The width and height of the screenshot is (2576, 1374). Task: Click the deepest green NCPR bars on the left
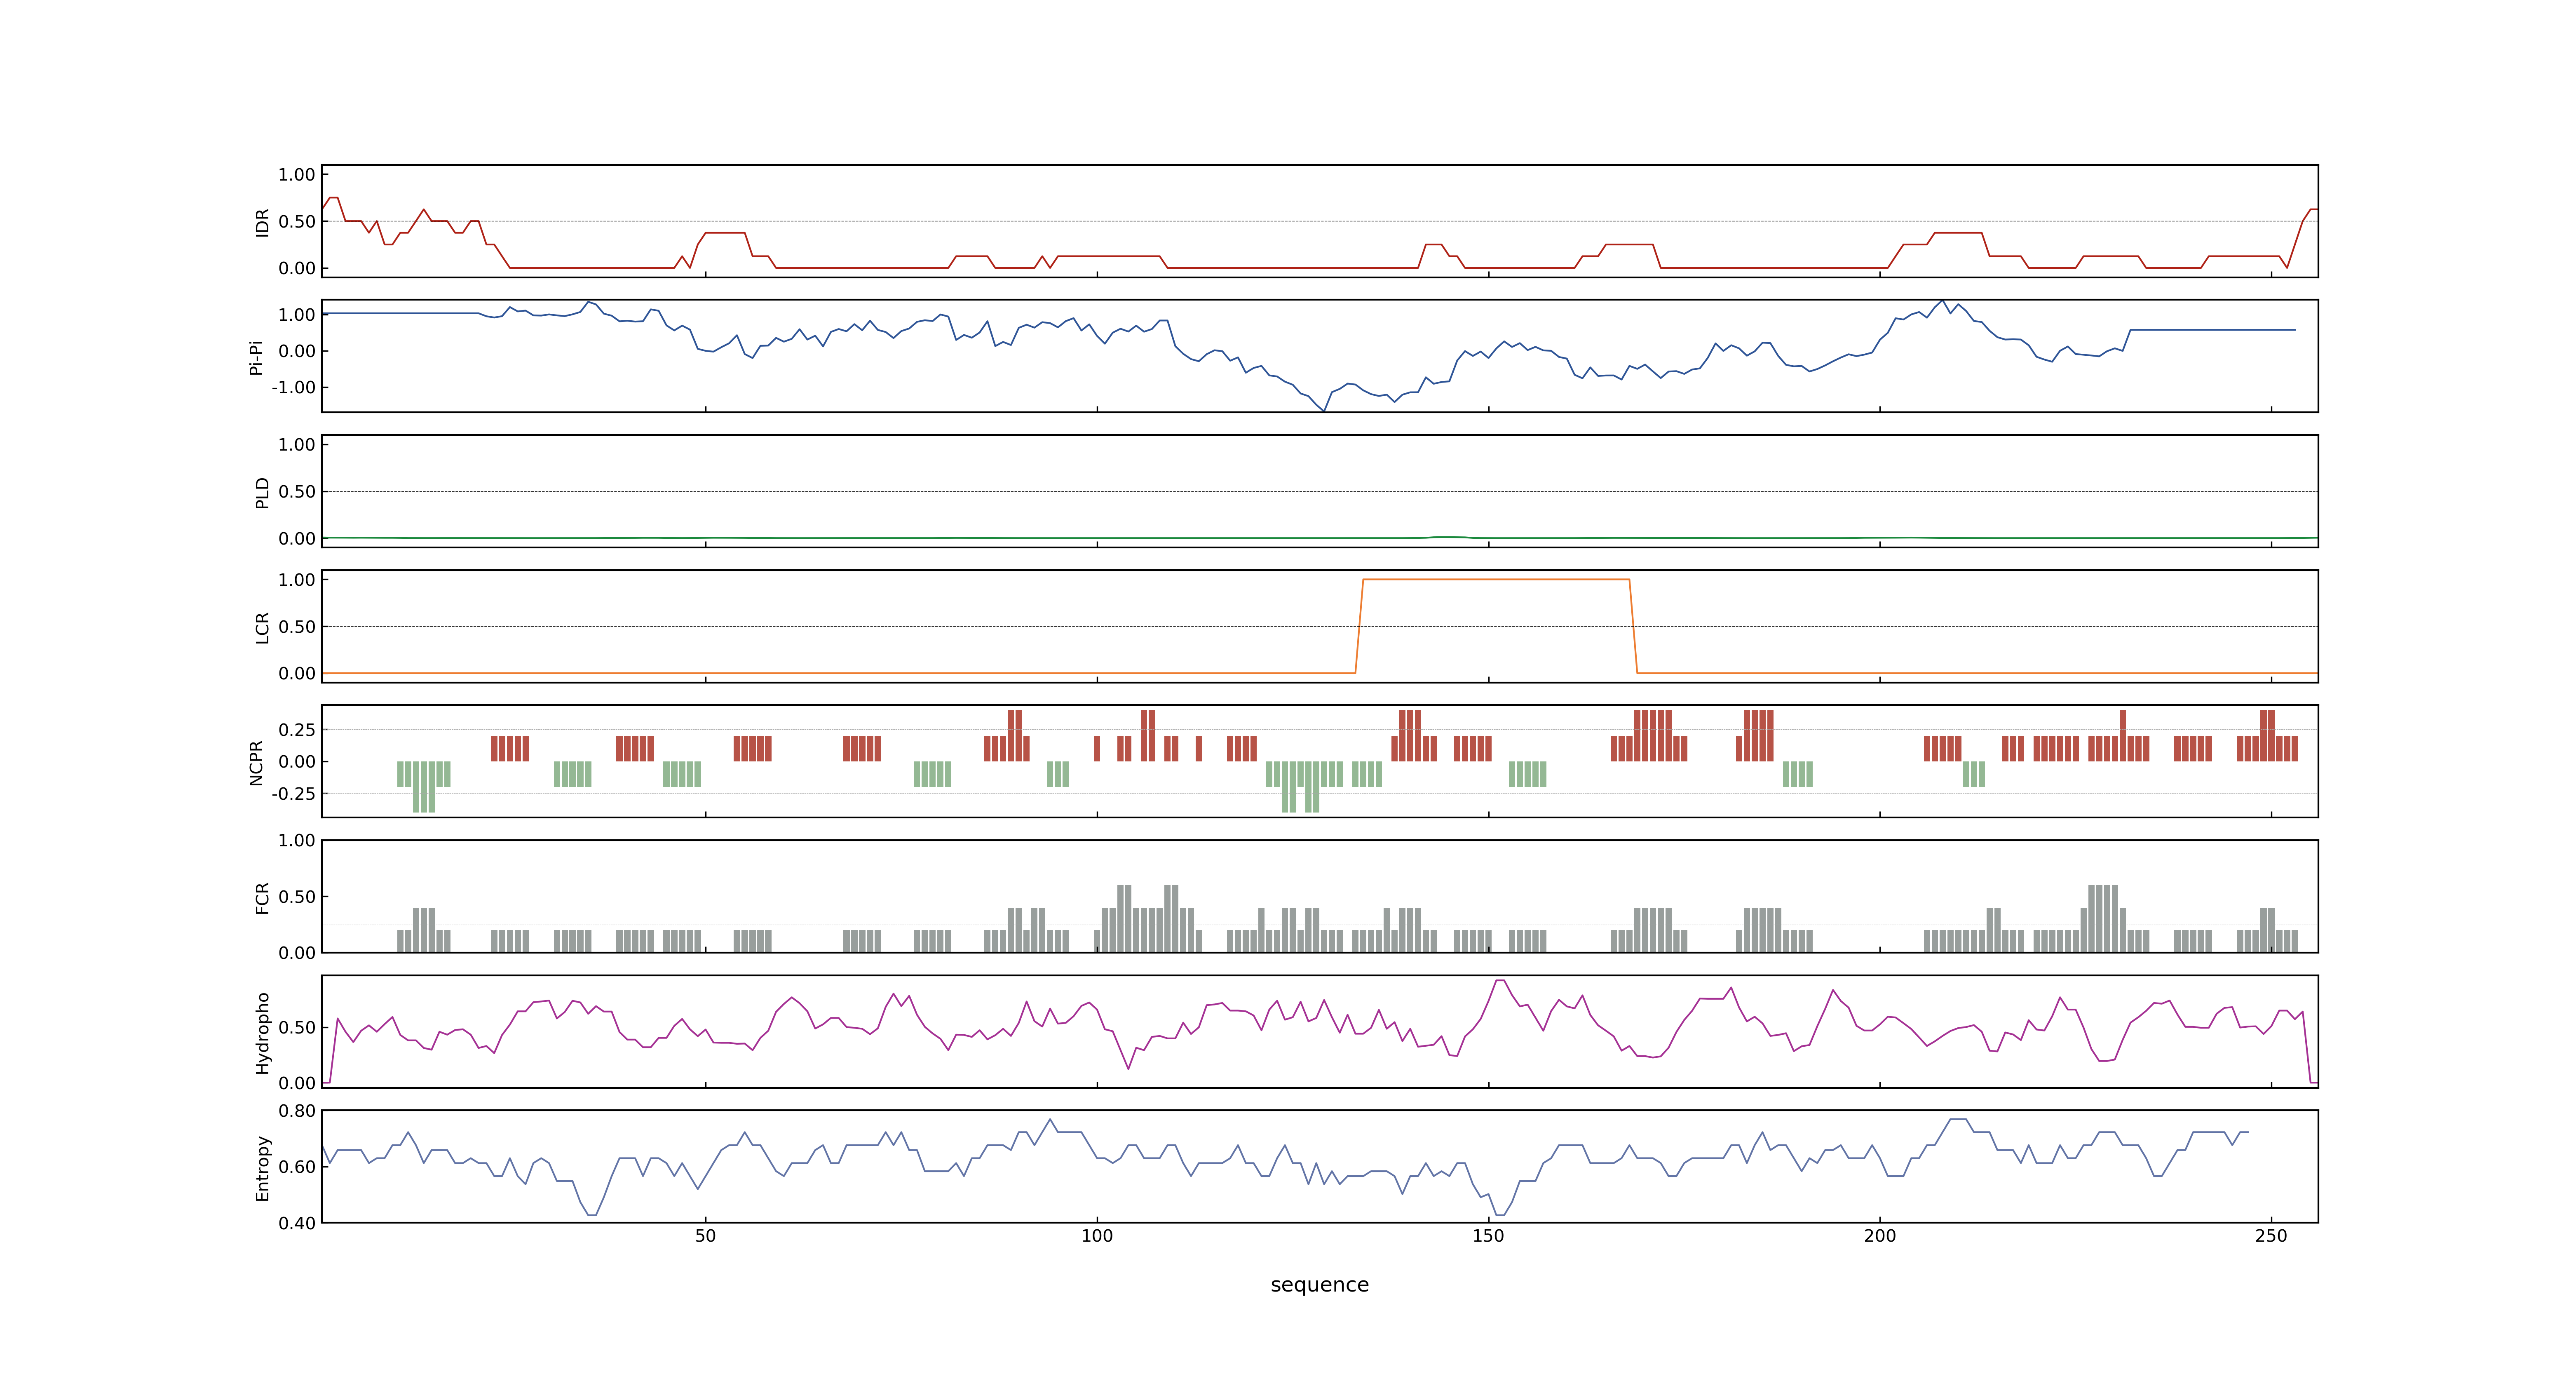424,787
